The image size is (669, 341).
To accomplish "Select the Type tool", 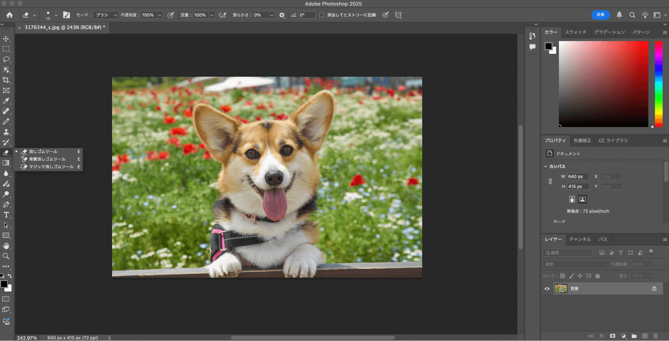I will pos(6,215).
